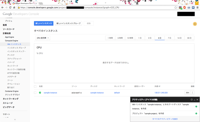Click the Google Developers Console logo
This screenshot has width=200, height=122.
[21, 14]
